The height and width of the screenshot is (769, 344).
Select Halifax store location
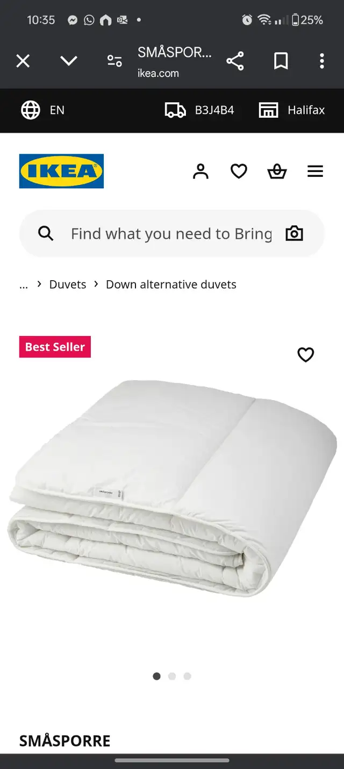[292, 110]
